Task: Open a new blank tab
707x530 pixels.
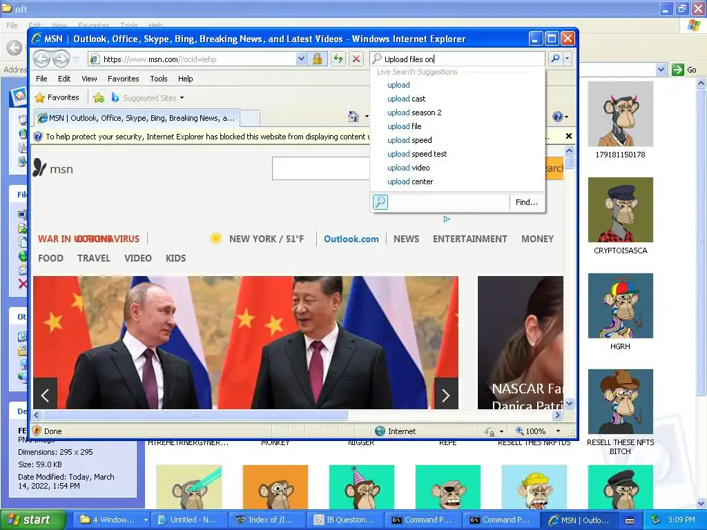Action: [250, 118]
